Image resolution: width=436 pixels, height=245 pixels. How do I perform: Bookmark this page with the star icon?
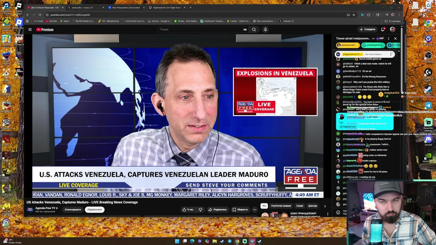[x=354, y=15]
